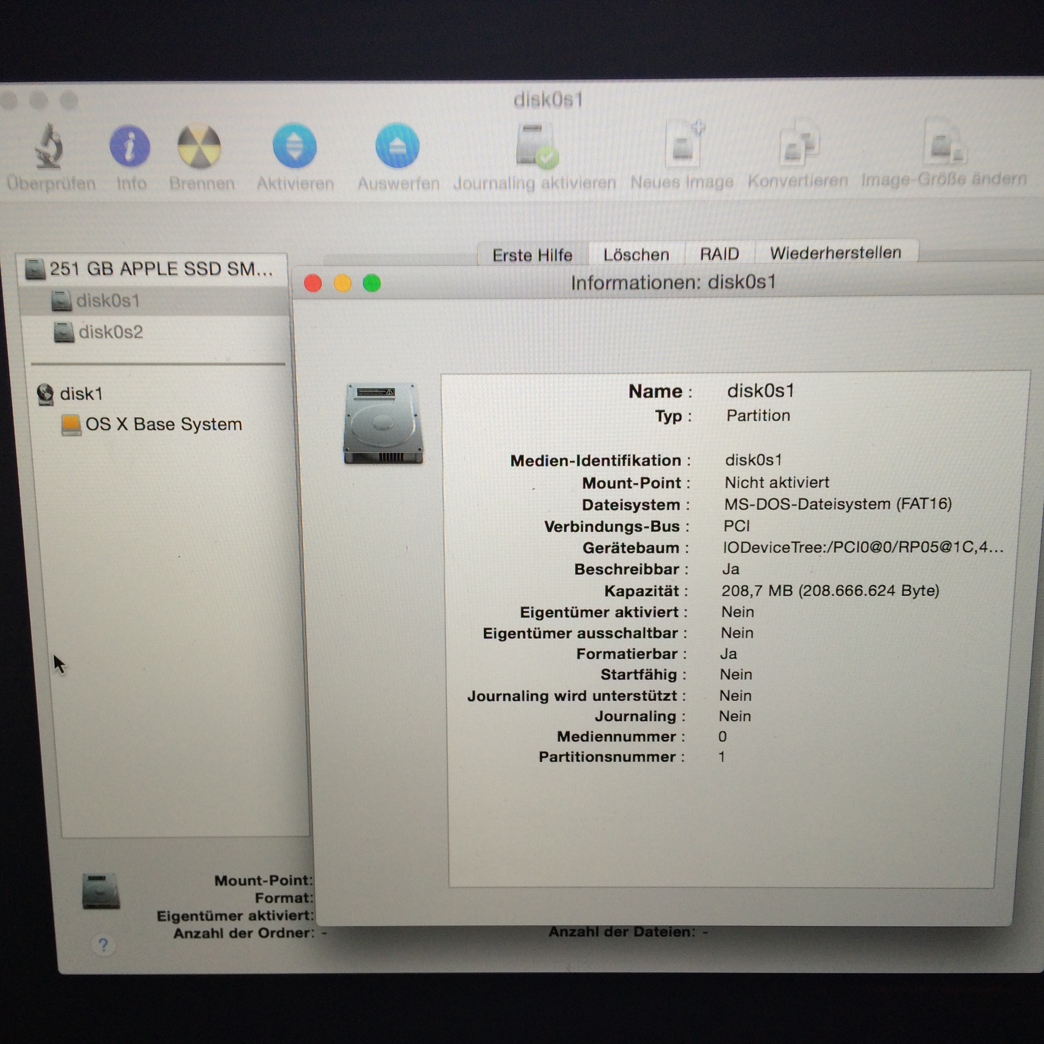Click the Name value disk0s1
The image size is (1044, 1044).
[x=760, y=391]
